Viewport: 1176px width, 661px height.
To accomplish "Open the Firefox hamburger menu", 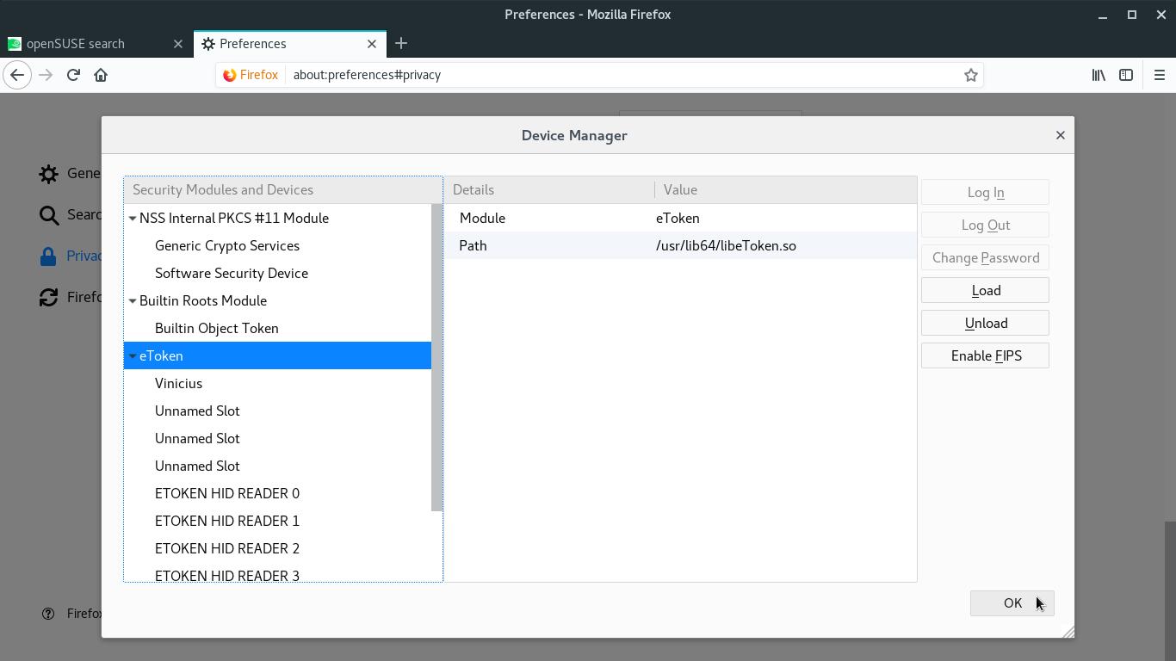I will [1159, 75].
